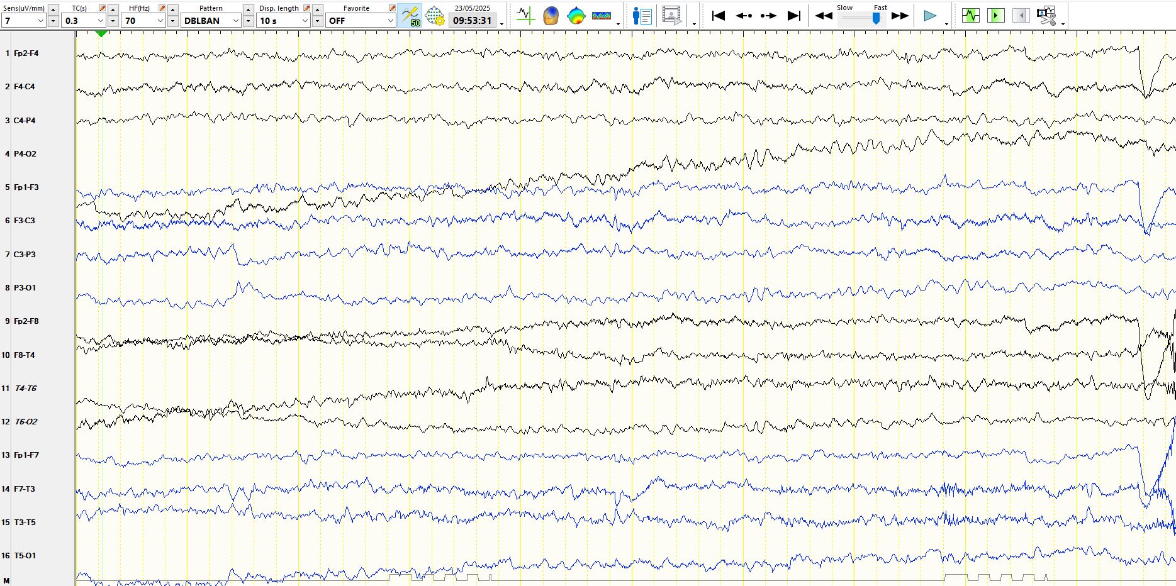
Task: Click the Favorite edit pencil icon
Action: coord(392,8)
